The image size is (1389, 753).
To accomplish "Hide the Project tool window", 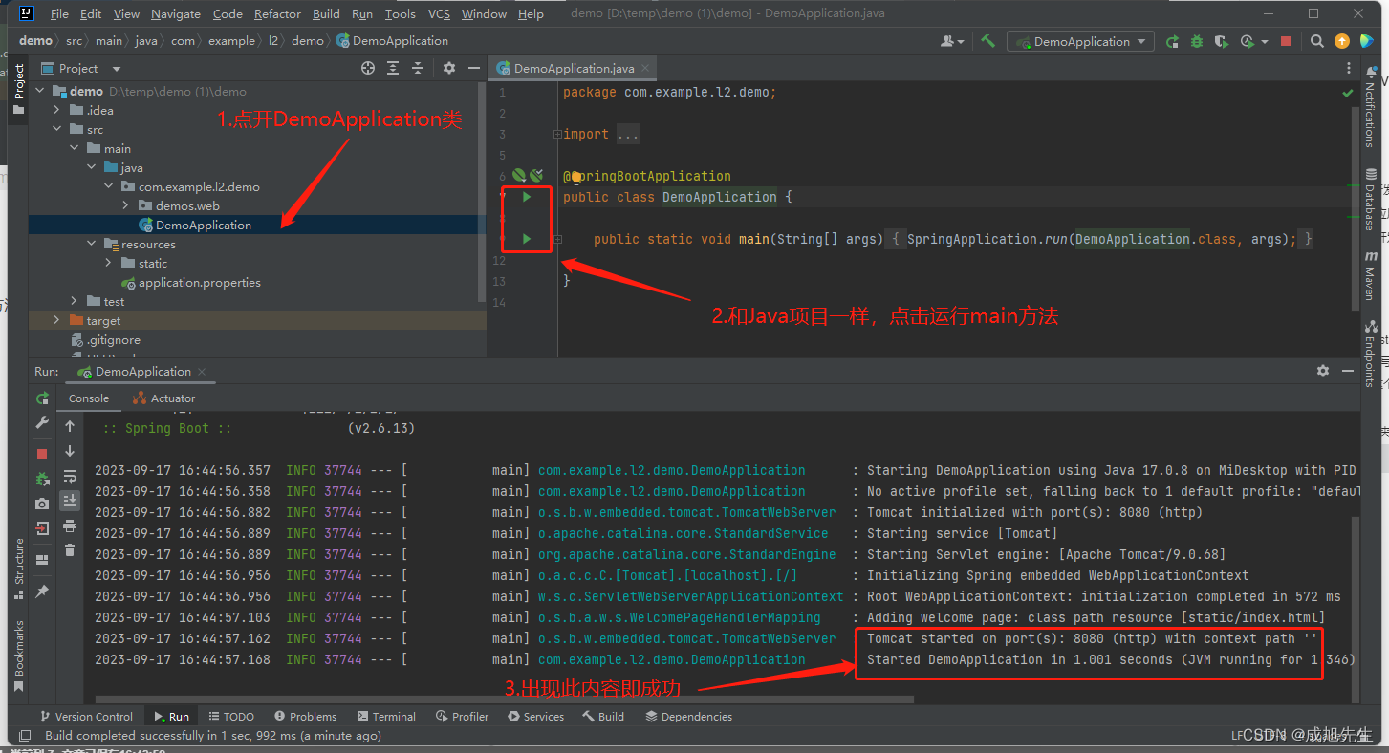I will 474,68.
